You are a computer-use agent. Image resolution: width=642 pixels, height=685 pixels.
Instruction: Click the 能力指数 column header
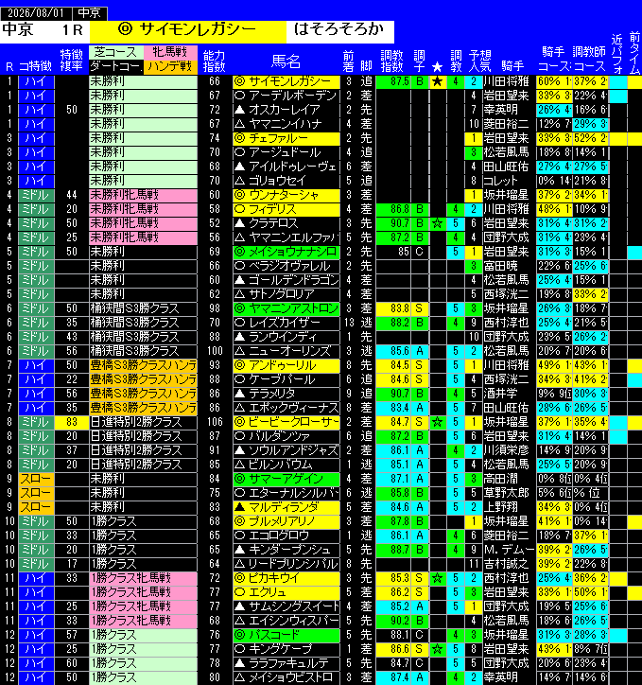215,61
